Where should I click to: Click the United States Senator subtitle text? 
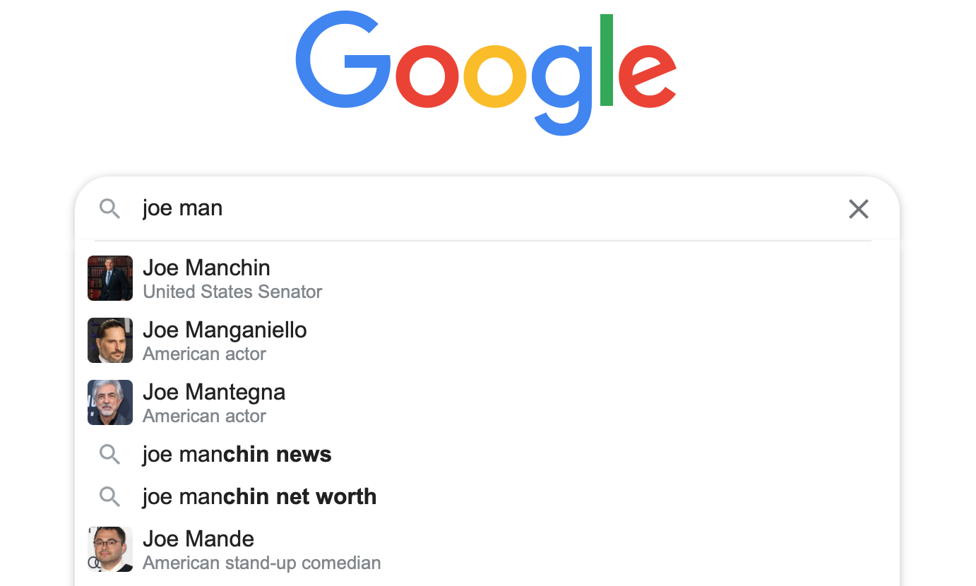(x=232, y=292)
